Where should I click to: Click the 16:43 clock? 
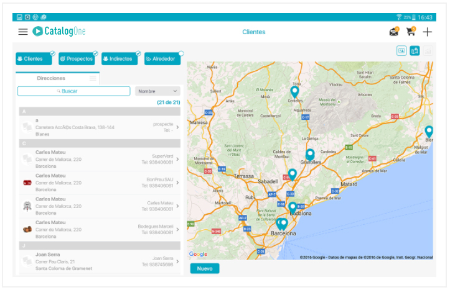(x=425, y=17)
